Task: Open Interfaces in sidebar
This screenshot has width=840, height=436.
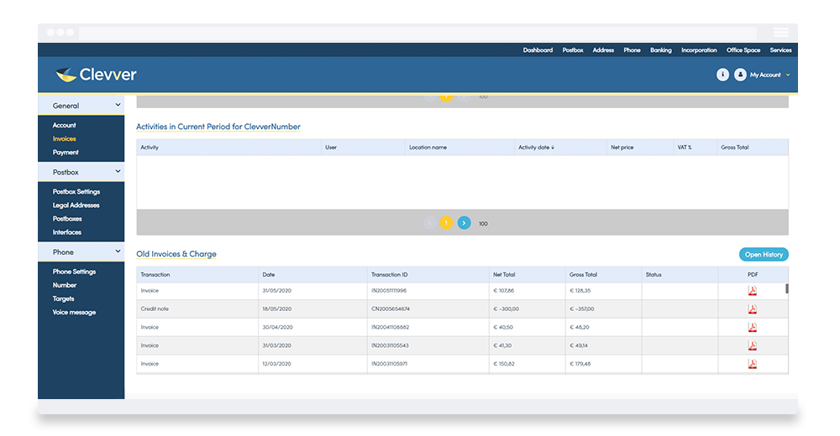Action: tap(67, 232)
